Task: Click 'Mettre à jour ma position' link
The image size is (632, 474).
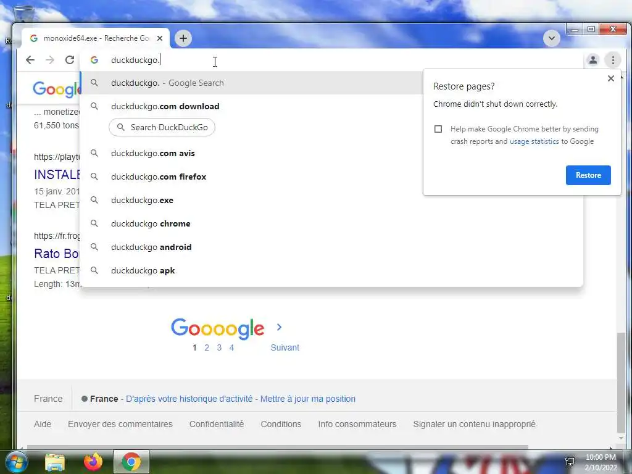Action: [308, 399]
